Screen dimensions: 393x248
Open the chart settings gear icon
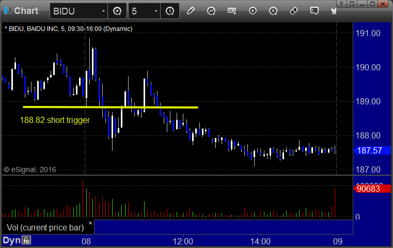coord(117,11)
